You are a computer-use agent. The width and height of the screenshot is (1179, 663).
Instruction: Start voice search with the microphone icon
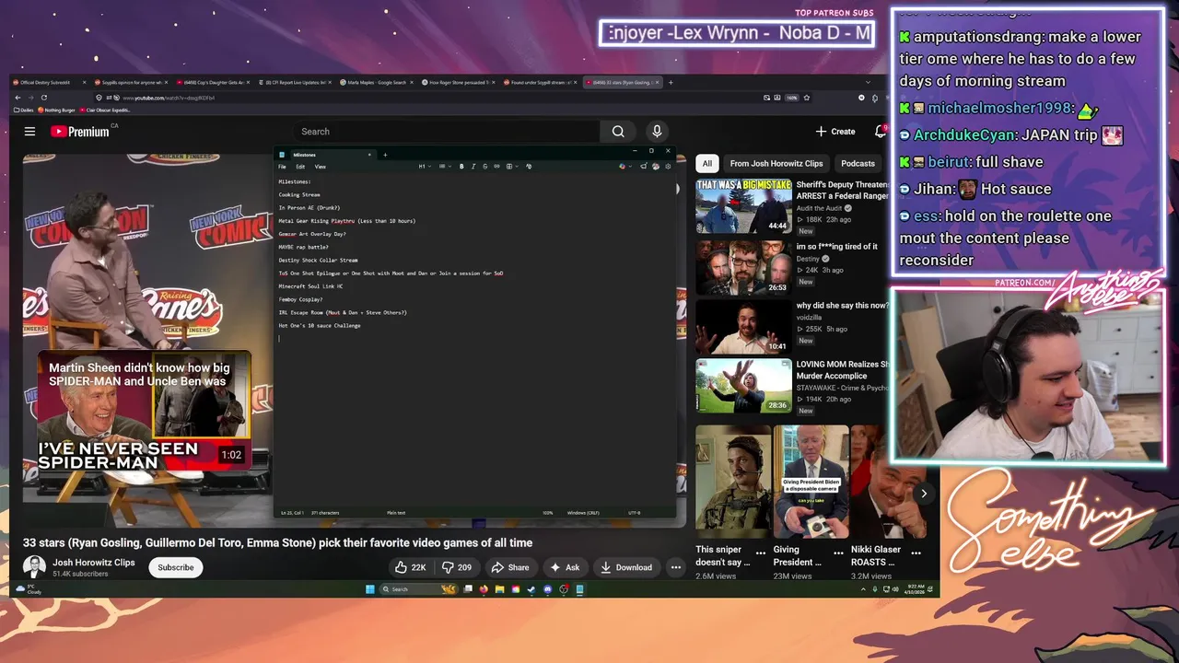[657, 132]
